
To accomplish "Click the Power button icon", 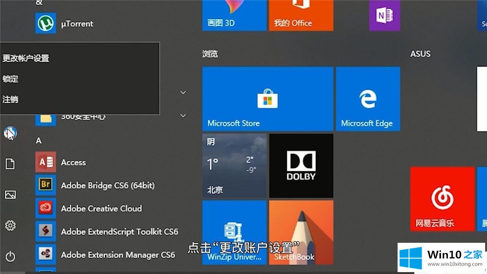I will [10, 256].
